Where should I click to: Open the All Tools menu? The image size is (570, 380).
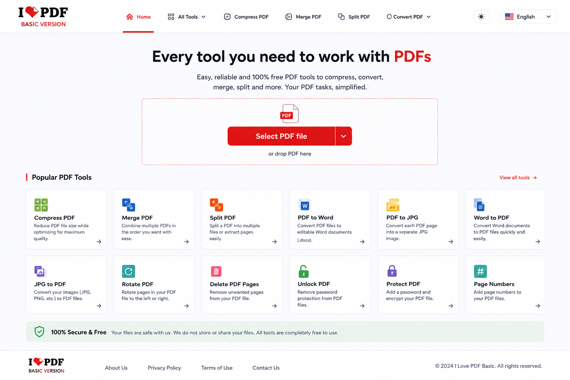tap(187, 17)
